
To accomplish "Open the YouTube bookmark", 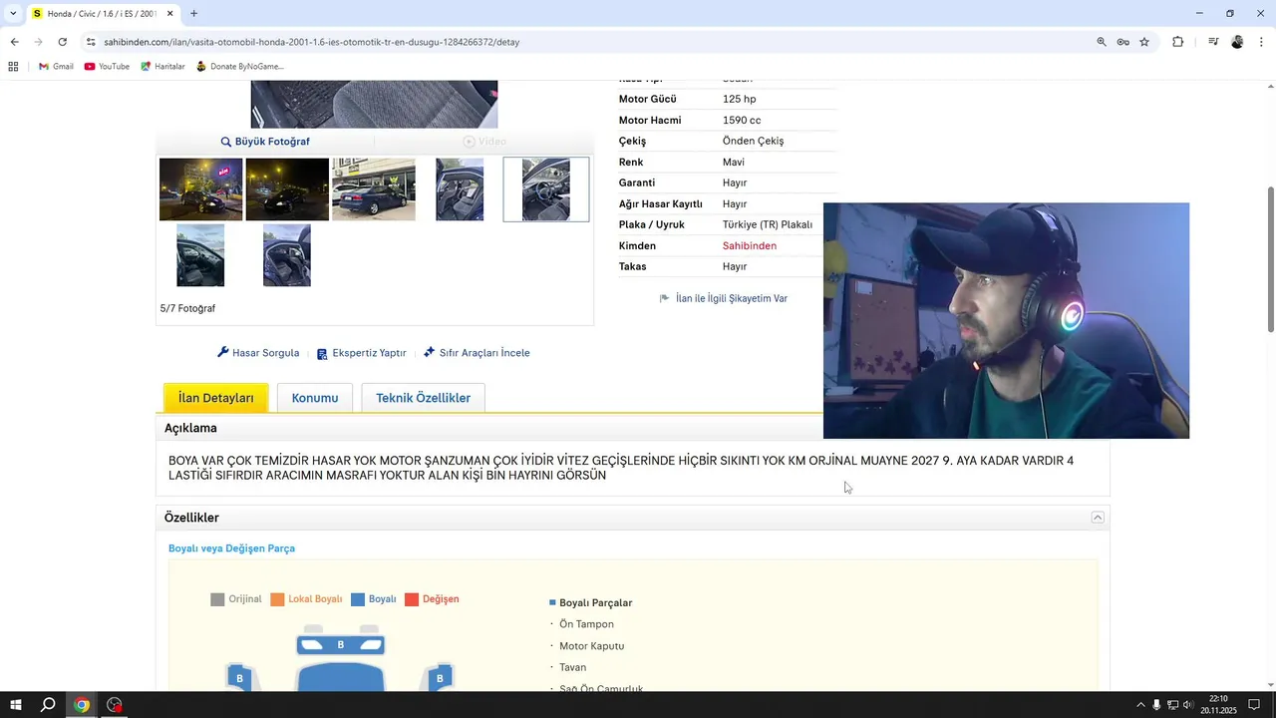I will (107, 67).
